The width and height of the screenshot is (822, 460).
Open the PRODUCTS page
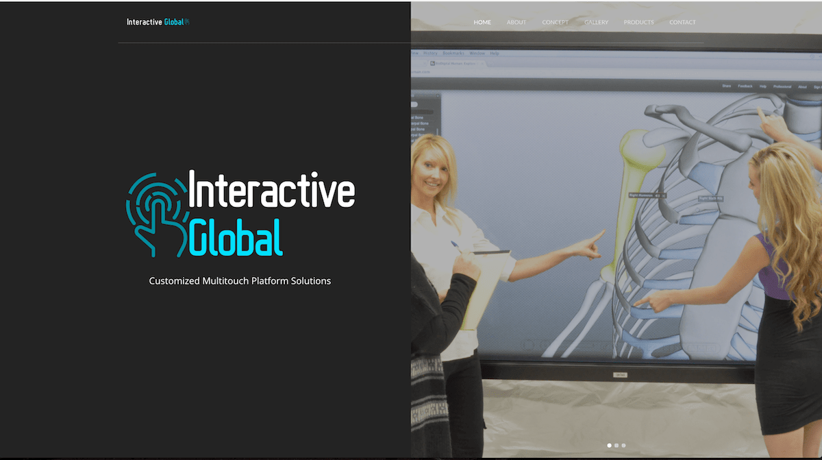pyautogui.click(x=638, y=23)
